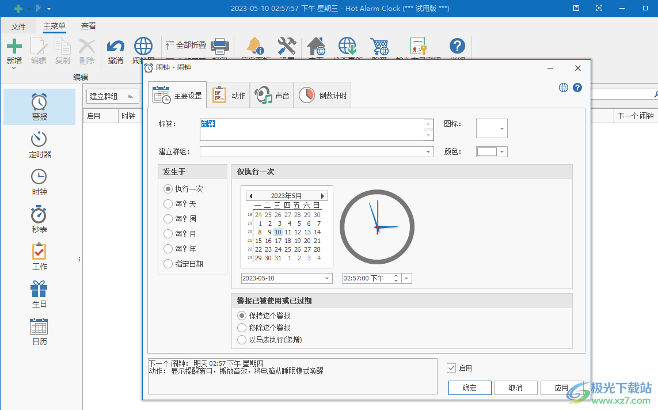Click the check for updates globe icon
The image size is (658, 410).
[348, 46]
